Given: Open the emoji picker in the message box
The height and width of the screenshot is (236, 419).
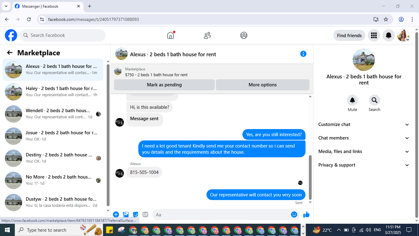Looking at the screenshot, I should [294, 214].
